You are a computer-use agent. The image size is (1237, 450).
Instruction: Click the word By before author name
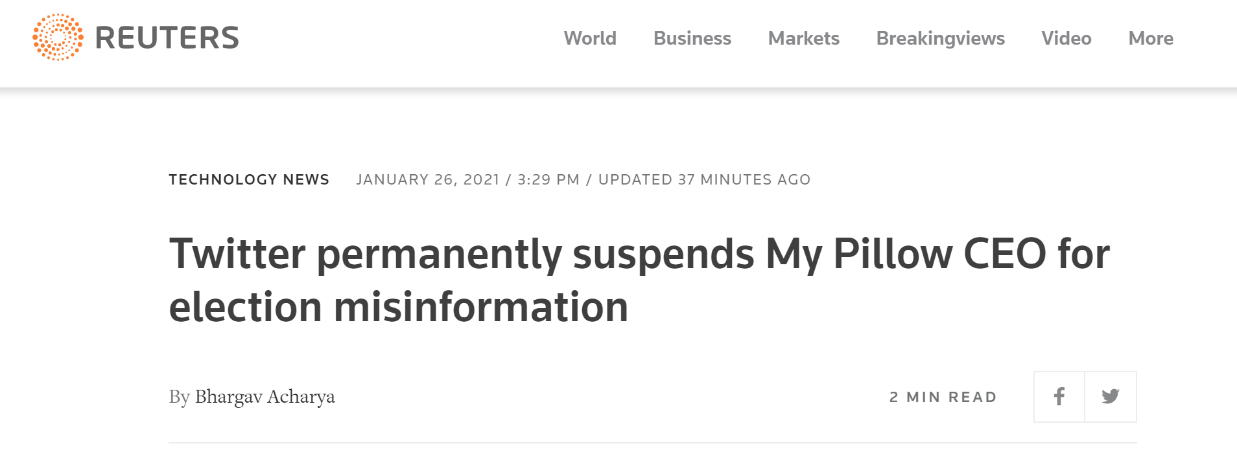pos(179,396)
